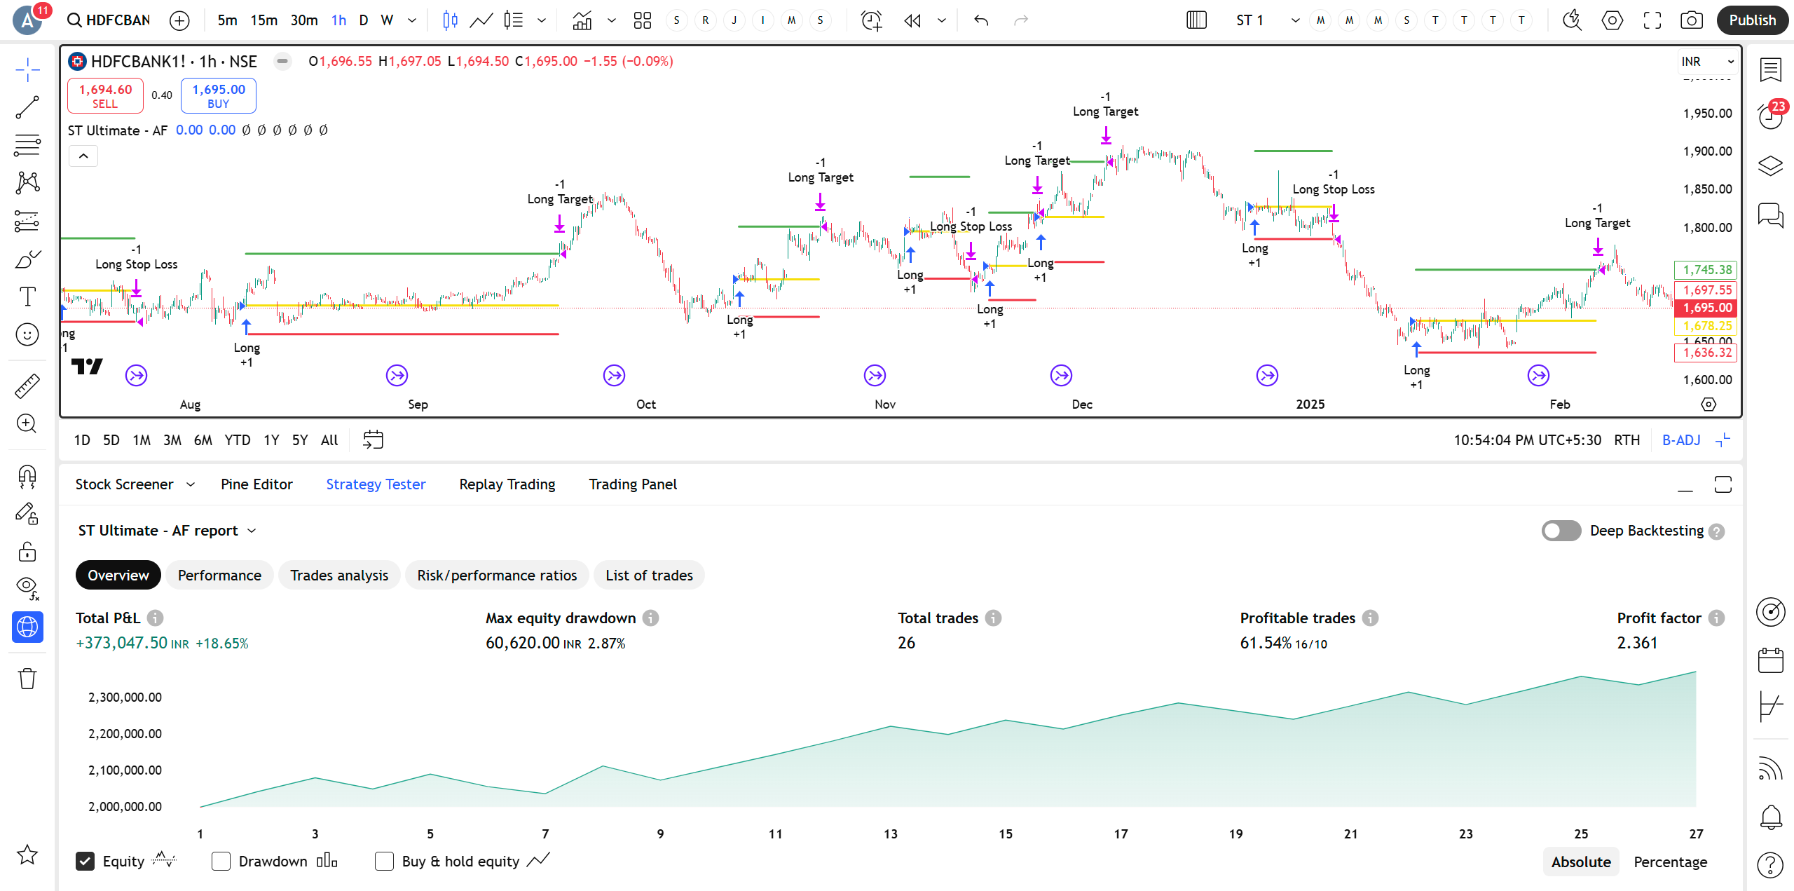The image size is (1794, 891).
Task: Click the 1,695.00 BUY button
Action: pos(219,96)
